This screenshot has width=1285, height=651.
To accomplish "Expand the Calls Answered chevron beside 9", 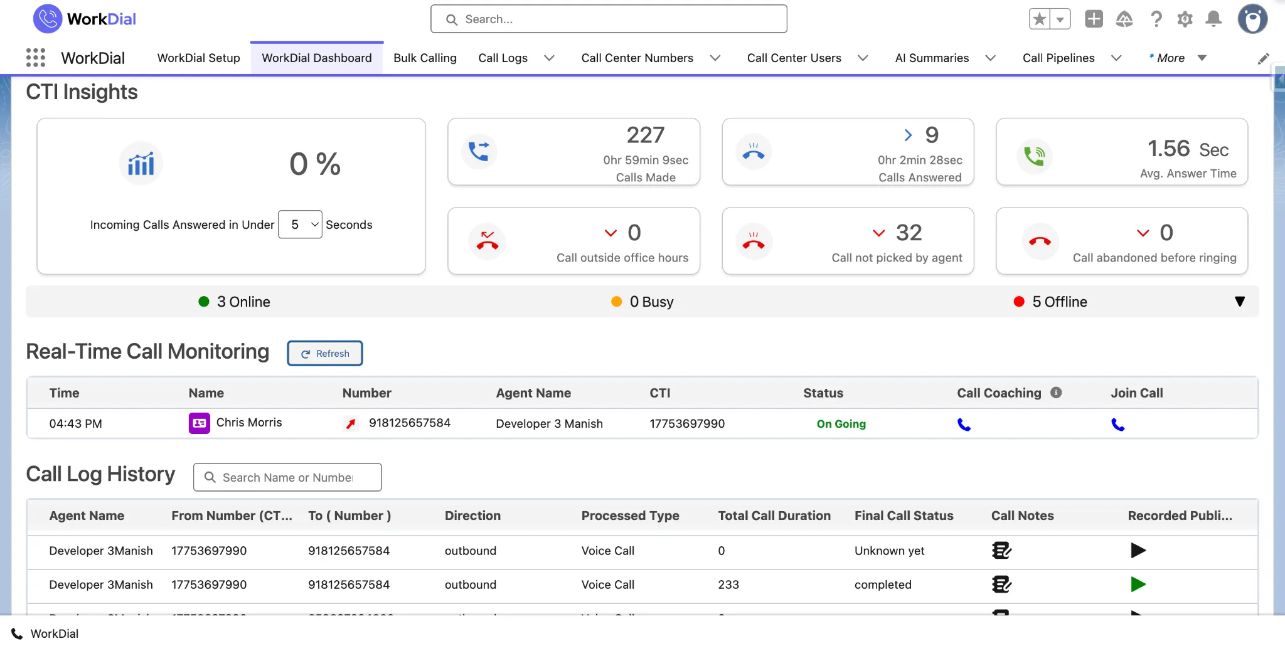I will click(908, 135).
